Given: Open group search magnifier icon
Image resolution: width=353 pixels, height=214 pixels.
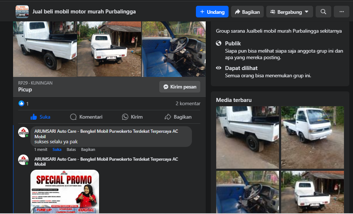Looking at the screenshot, I should [323, 12].
